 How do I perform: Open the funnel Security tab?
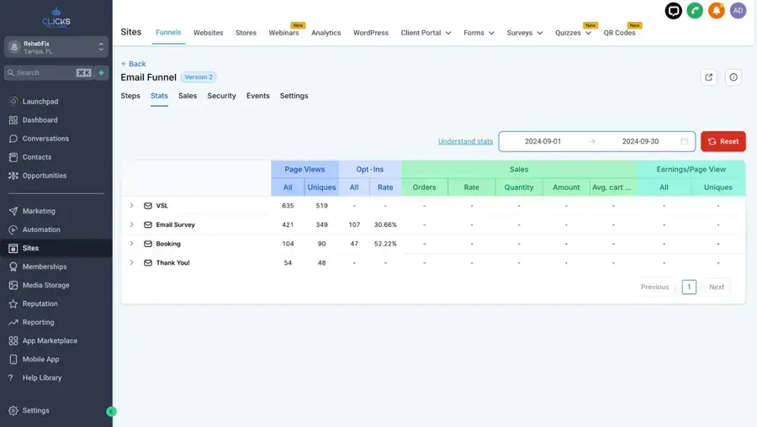click(221, 96)
